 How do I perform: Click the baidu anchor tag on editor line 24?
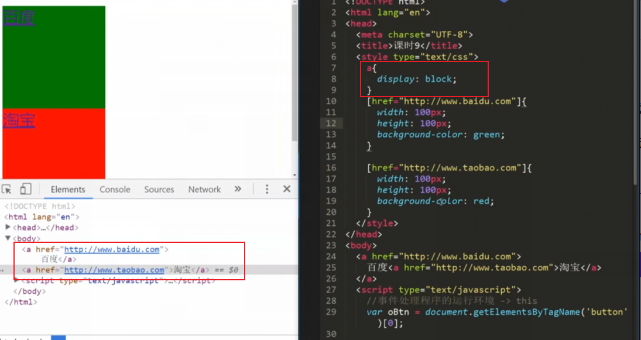[x=438, y=257]
